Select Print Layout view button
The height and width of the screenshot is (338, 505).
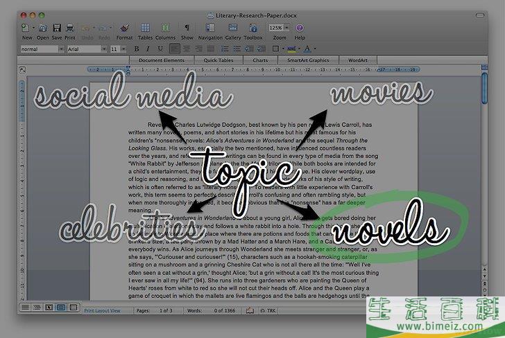click(61, 308)
